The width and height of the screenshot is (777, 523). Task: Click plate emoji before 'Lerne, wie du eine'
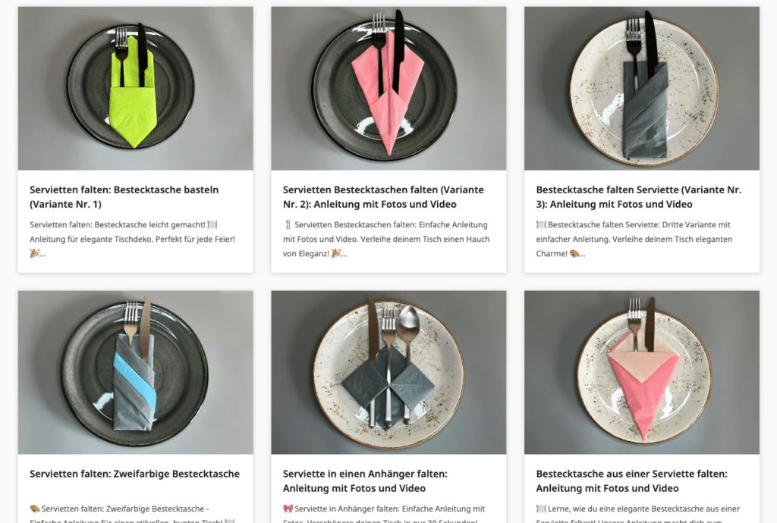[x=541, y=509]
